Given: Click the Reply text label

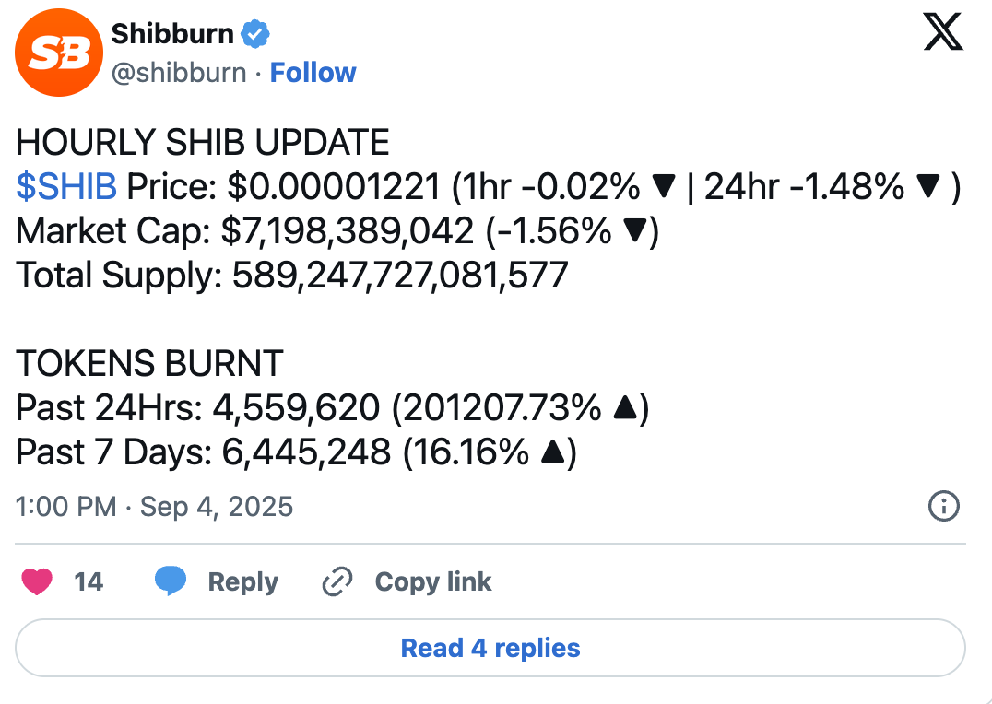Looking at the screenshot, I should point(242,581).
